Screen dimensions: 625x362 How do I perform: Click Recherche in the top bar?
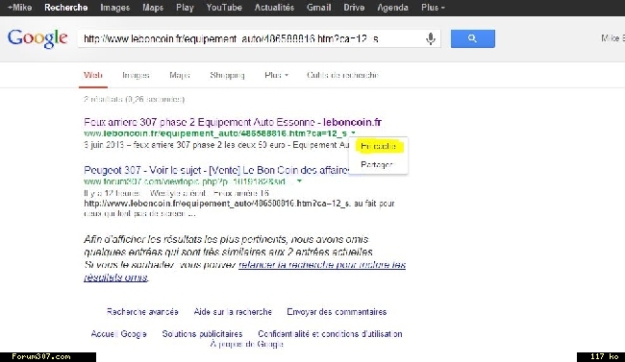pos(65,8)
